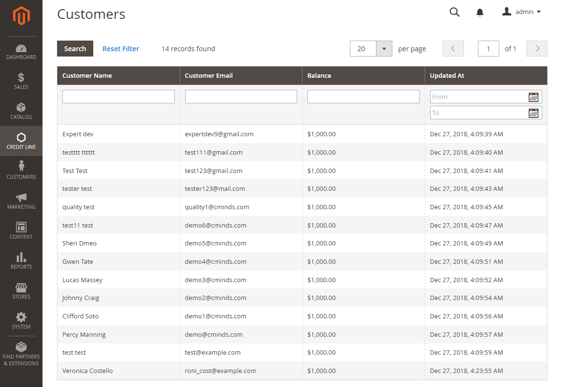This screenshot has height=387, width=562.
Task: Click the Magento logo icon
Action: pyautogui.click(x=21, y=16)
